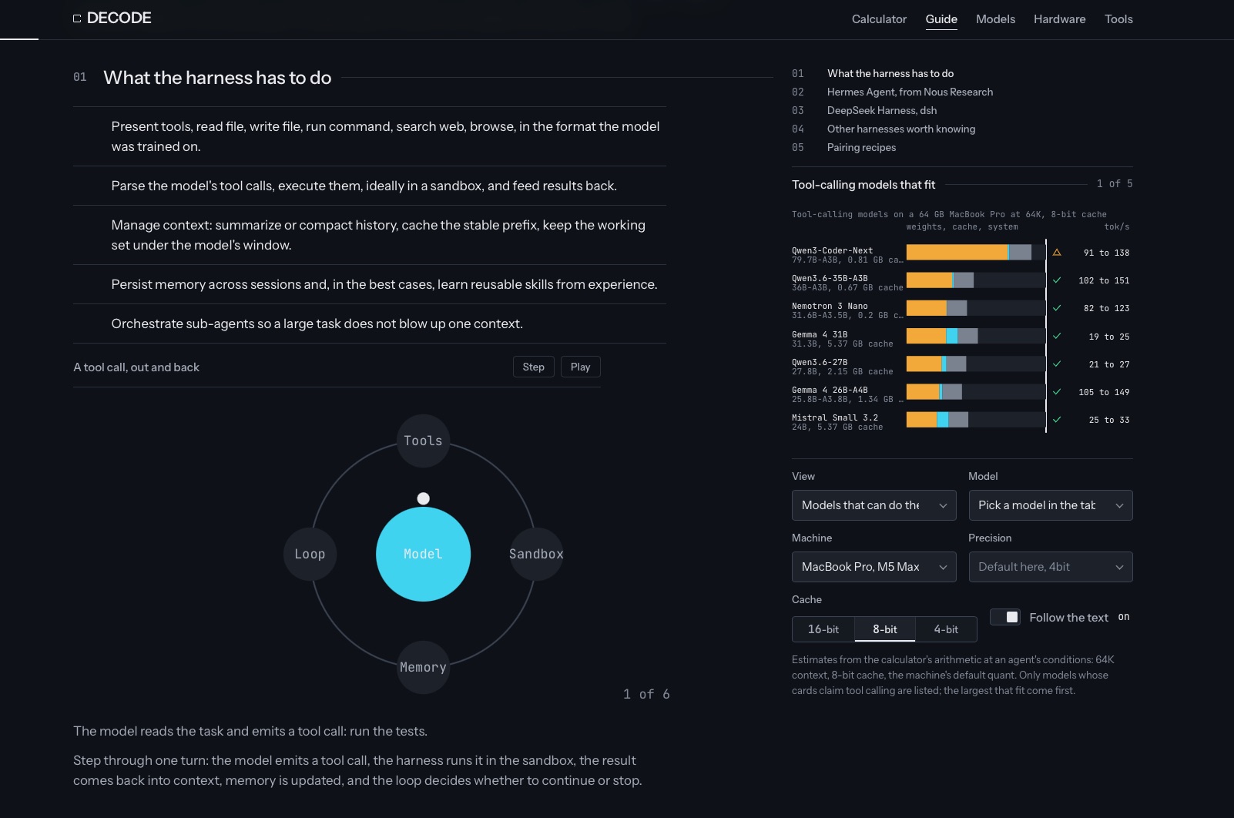Jump to Hermes Agent, from Nous Research section

click(x=910, y=92)
